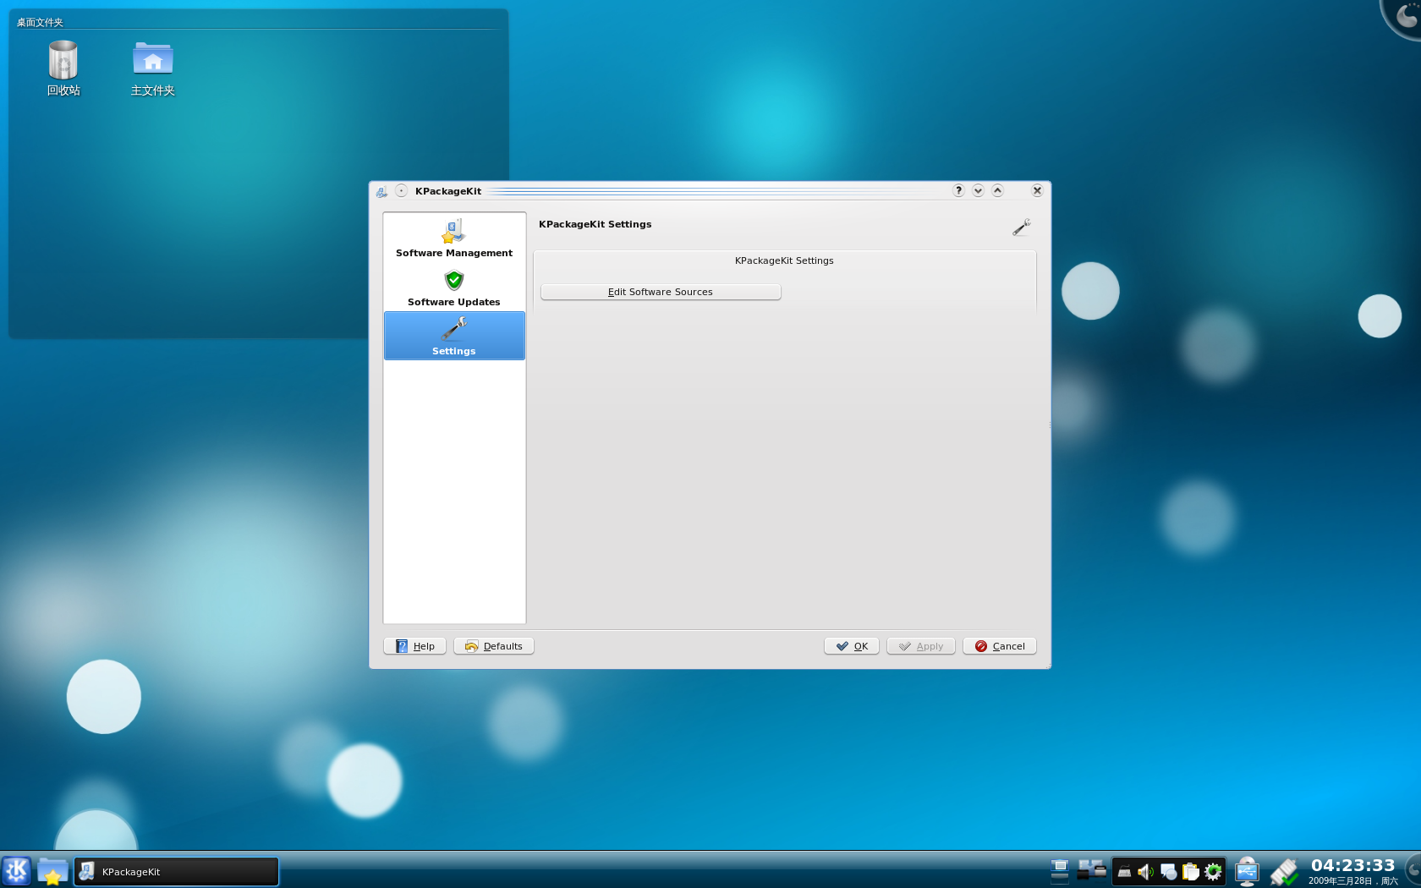Screen dimensions: 1421x888
Task: Confirm with OK button
Action: (852, 646)
